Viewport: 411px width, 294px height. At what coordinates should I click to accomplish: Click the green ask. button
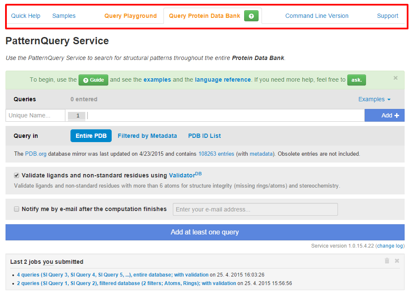357,80
